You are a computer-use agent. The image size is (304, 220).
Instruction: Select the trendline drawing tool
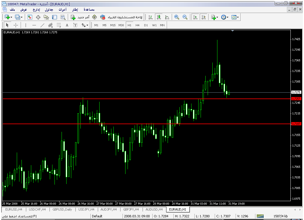point(42,25)
